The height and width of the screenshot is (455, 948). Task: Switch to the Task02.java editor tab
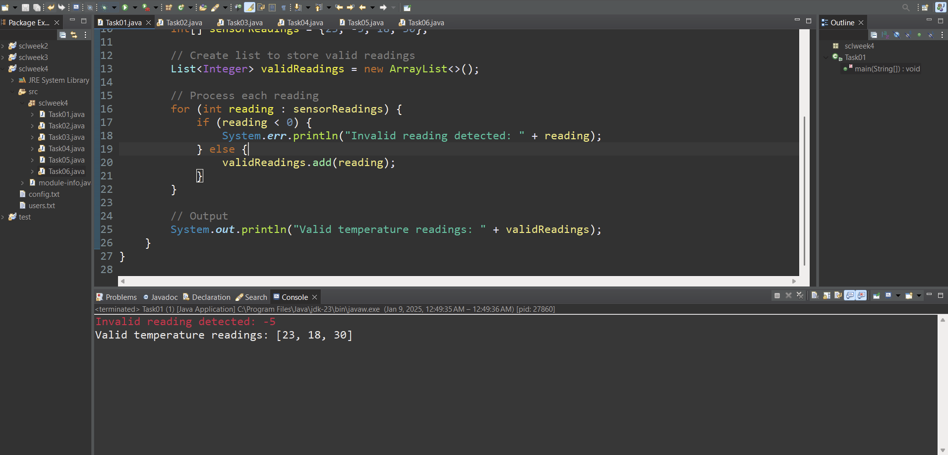179,22
